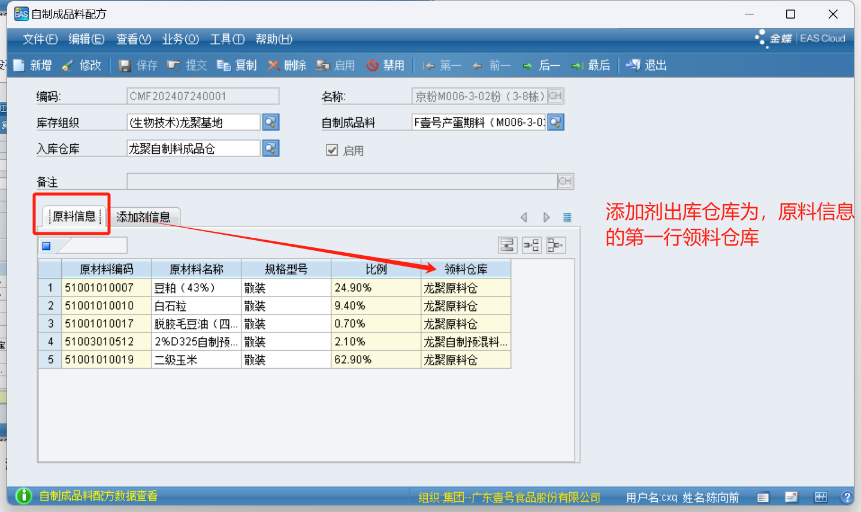This screenshot has width=861, height=512.
Task: Click the 禁用 (Disable) toolbar icon
Action: pyautogui.click(x=373, y=65)
